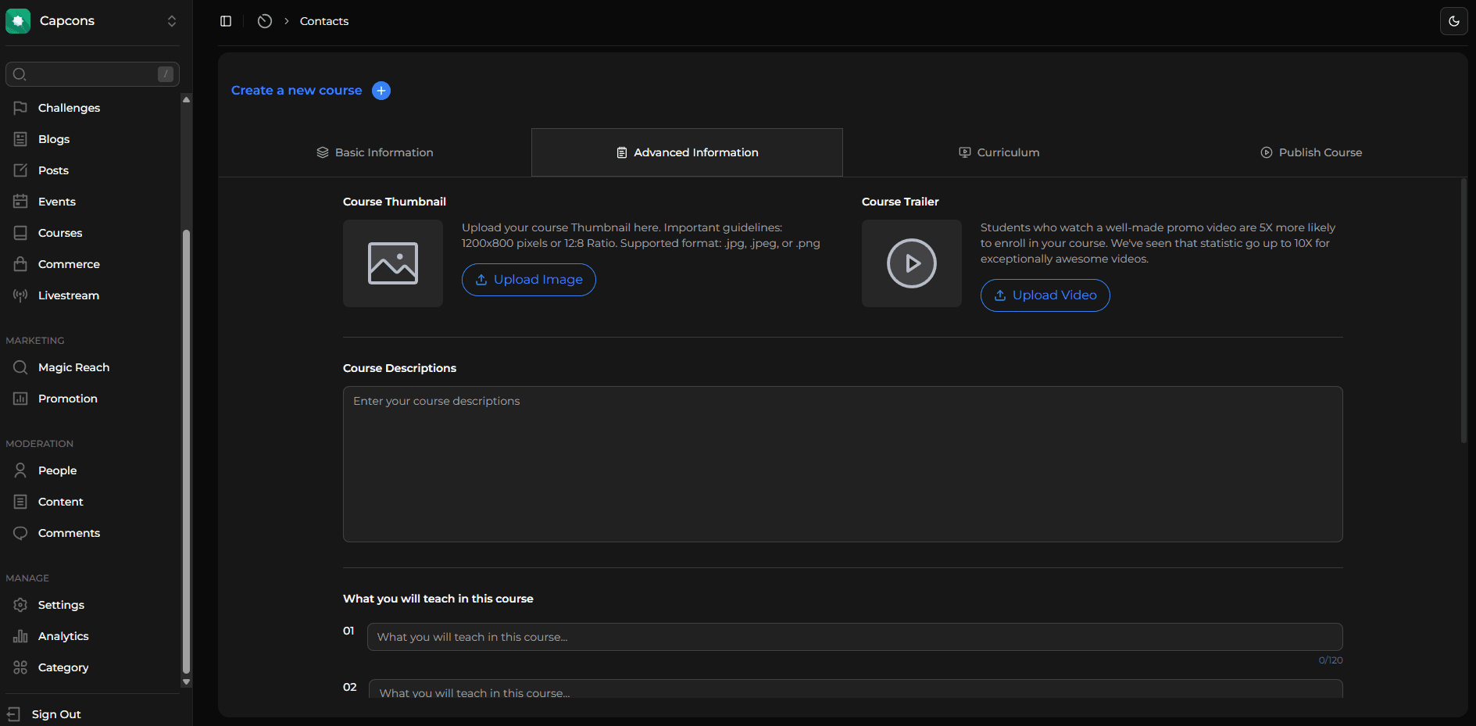Viewport: 1476px width, 726px height.
Task: Click the "0/120" character counter text
Action: (x=1331, y=660)
